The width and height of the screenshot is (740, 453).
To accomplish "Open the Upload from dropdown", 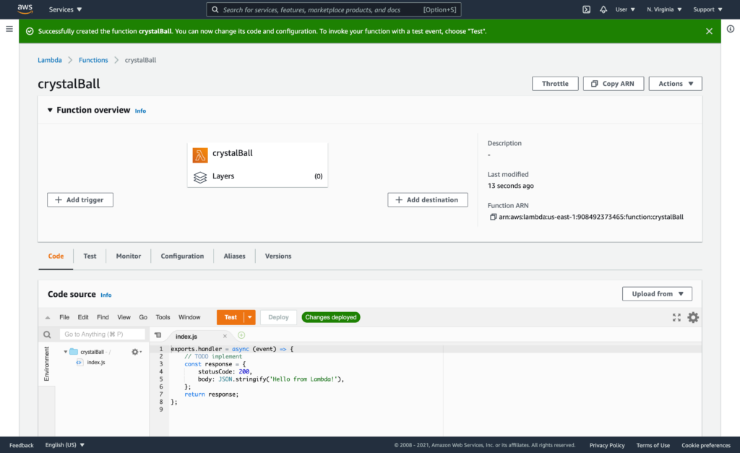I will point(657,293).
